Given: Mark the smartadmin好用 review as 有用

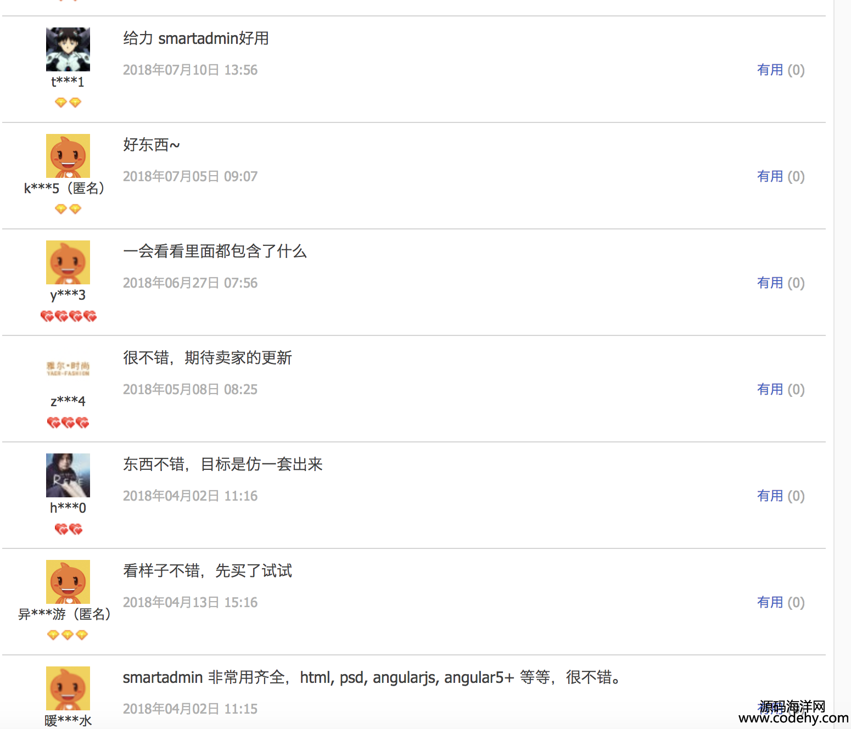Looking at the screenshot, I should [x=781, y=70].
